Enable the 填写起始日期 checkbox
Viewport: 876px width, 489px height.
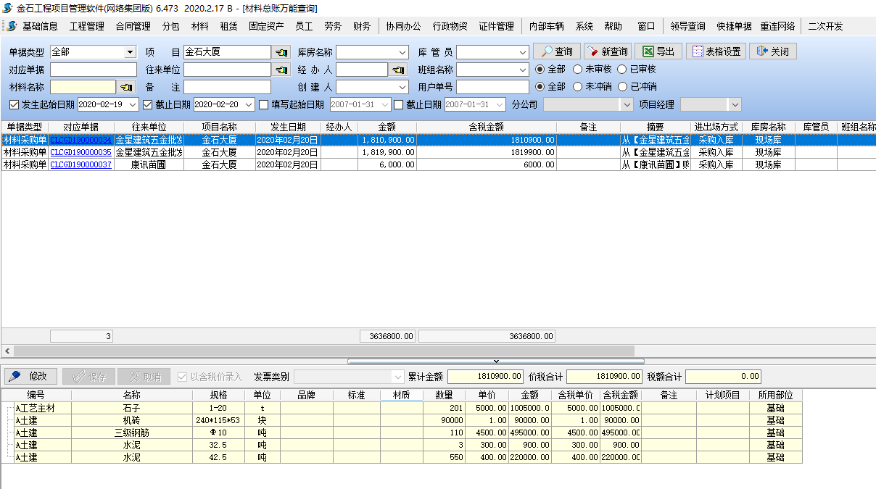pos(264,104)
